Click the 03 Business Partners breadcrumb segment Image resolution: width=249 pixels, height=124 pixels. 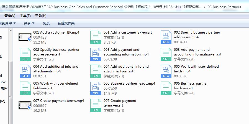(x=224, y=7)
